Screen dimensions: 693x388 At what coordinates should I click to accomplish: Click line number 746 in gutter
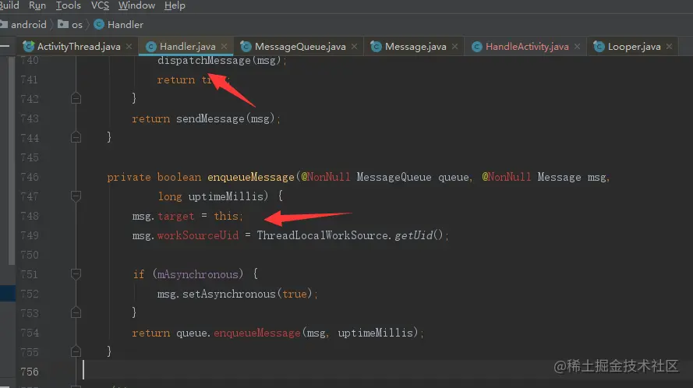click(x=30, y=177)
